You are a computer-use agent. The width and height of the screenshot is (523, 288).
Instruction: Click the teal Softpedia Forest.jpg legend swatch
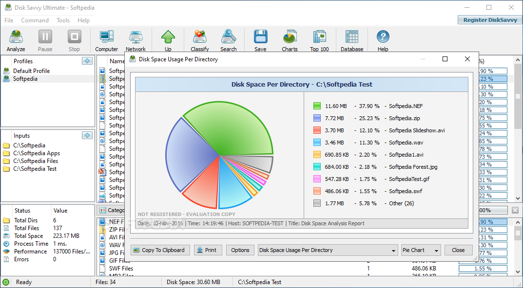[x=317, y=167]
